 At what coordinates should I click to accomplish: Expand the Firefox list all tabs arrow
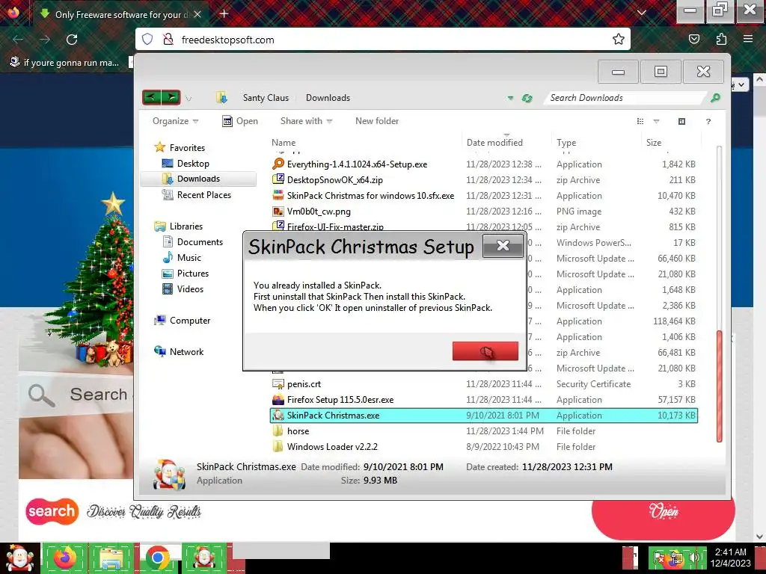(641, 13)
